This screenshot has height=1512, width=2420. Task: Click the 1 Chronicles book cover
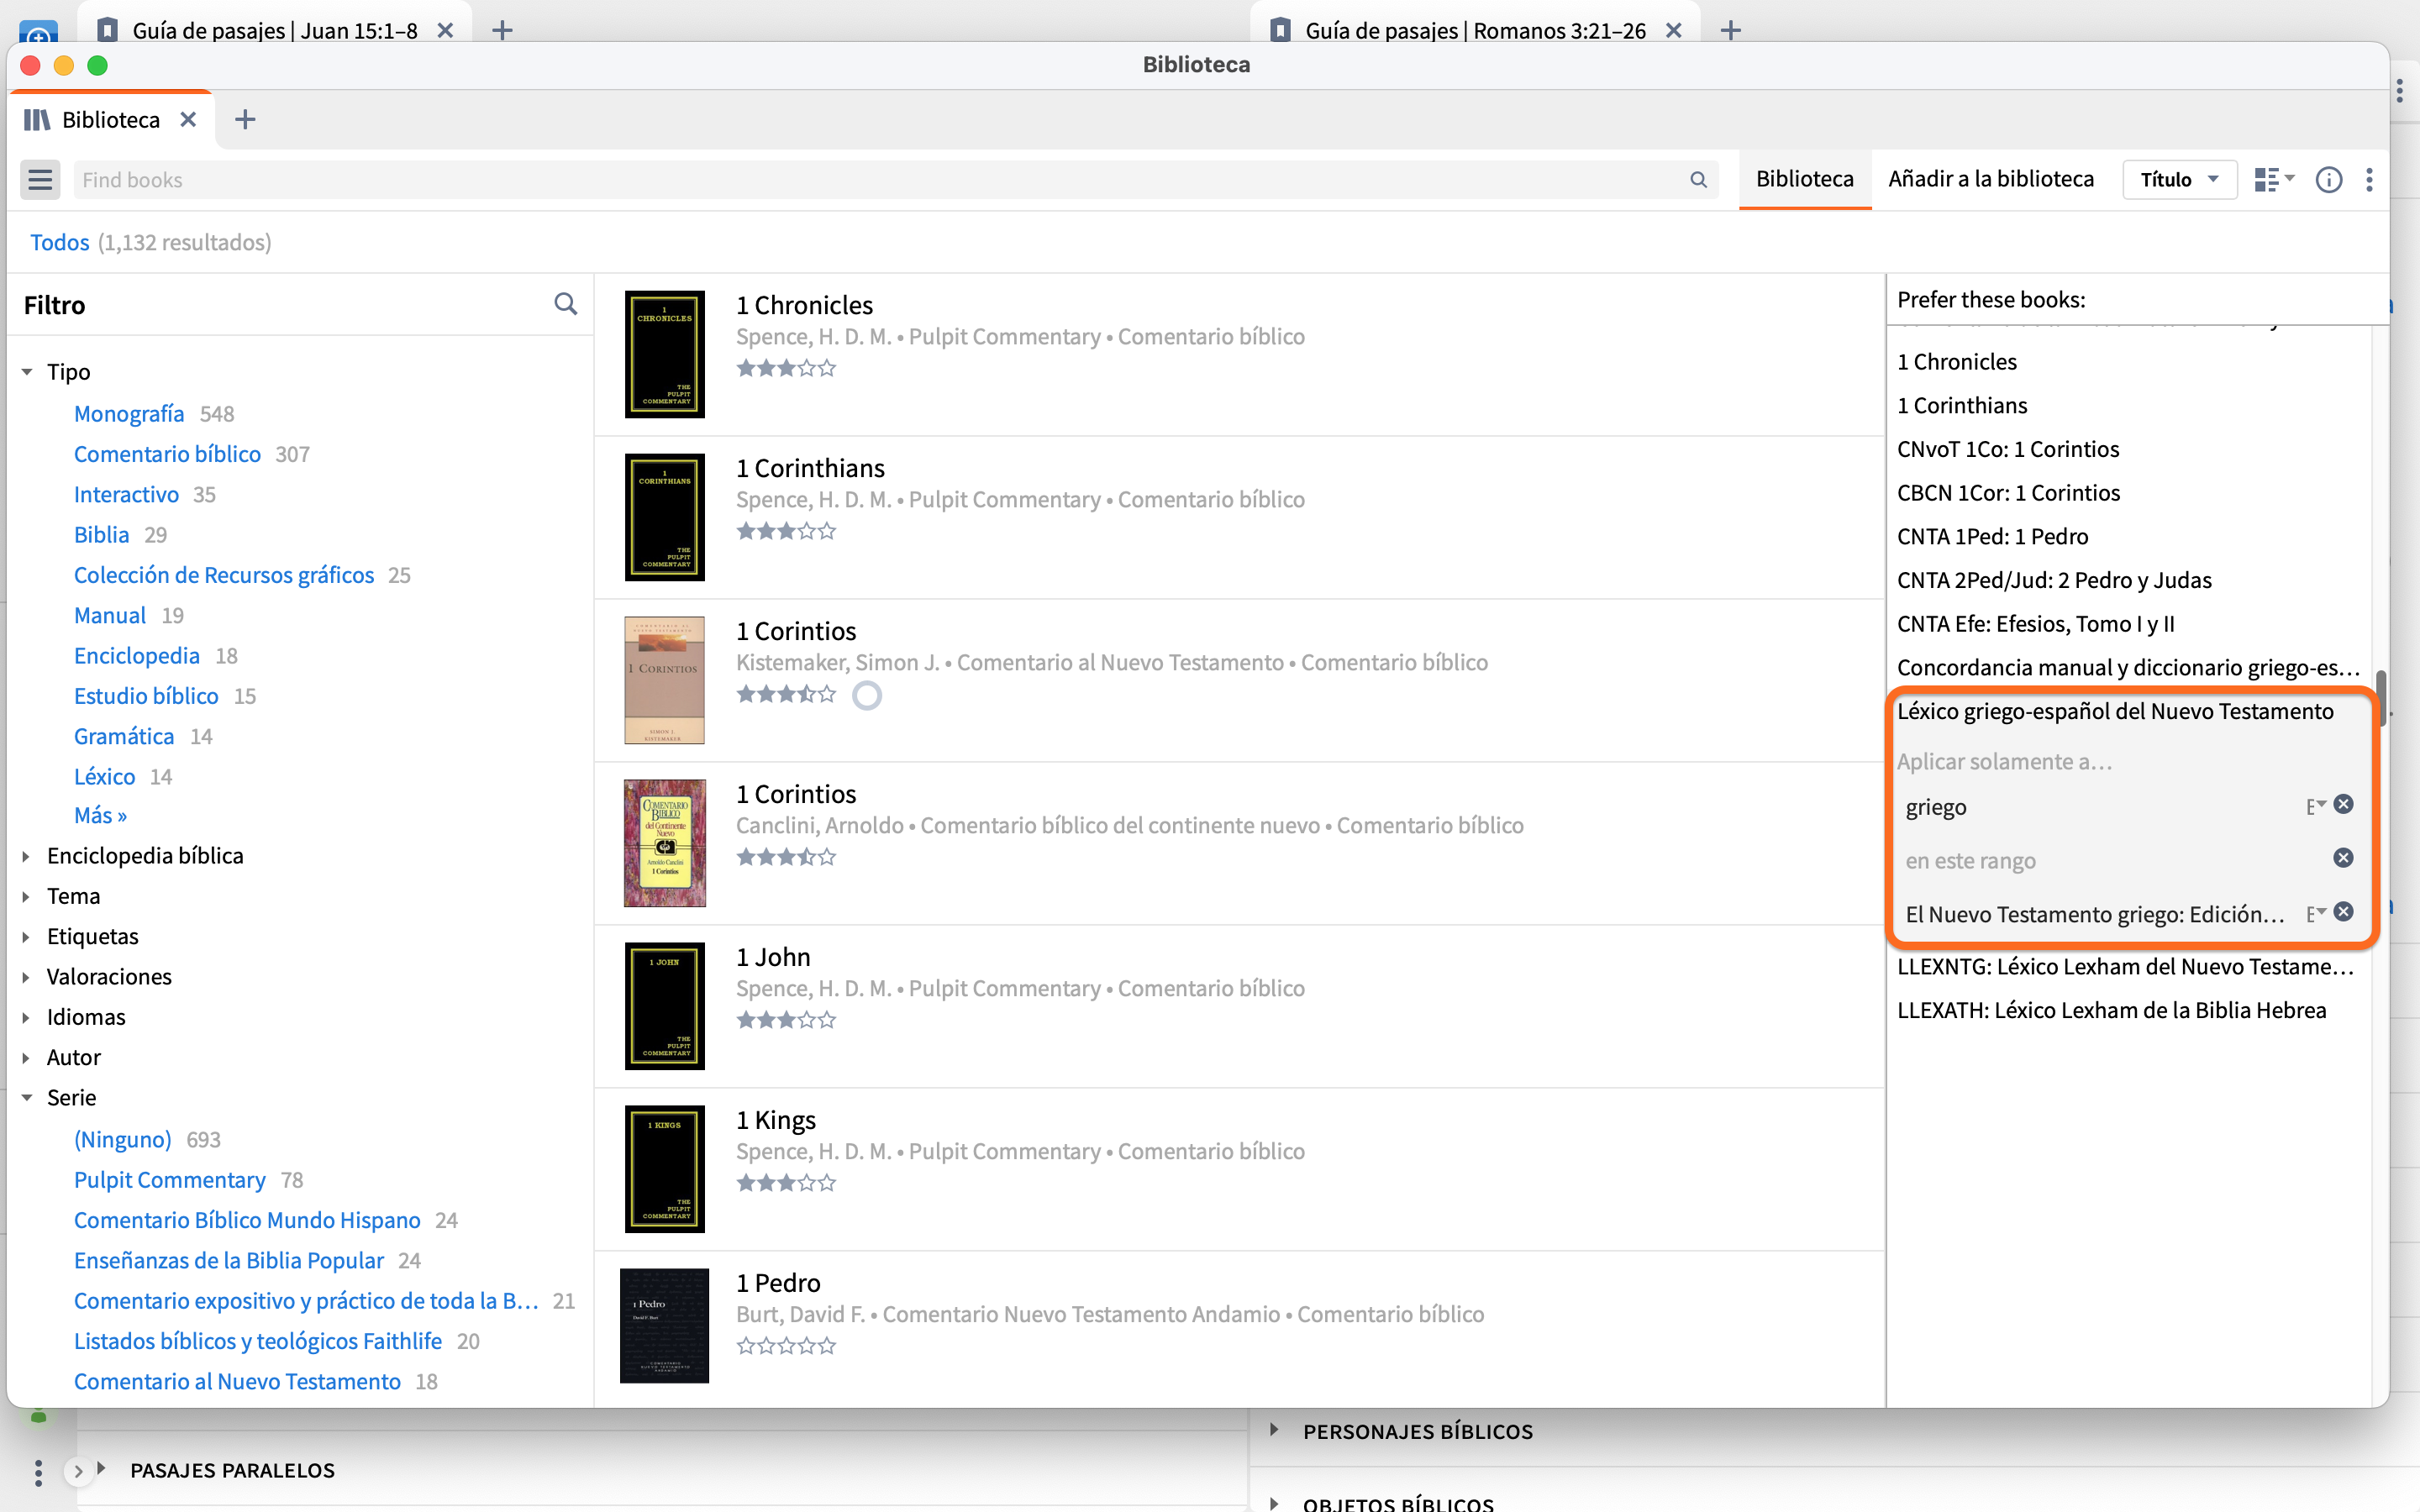665,354
